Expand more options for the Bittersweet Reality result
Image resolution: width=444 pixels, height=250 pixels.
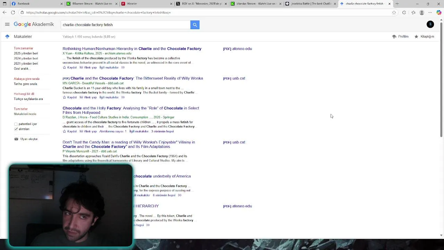123,97
